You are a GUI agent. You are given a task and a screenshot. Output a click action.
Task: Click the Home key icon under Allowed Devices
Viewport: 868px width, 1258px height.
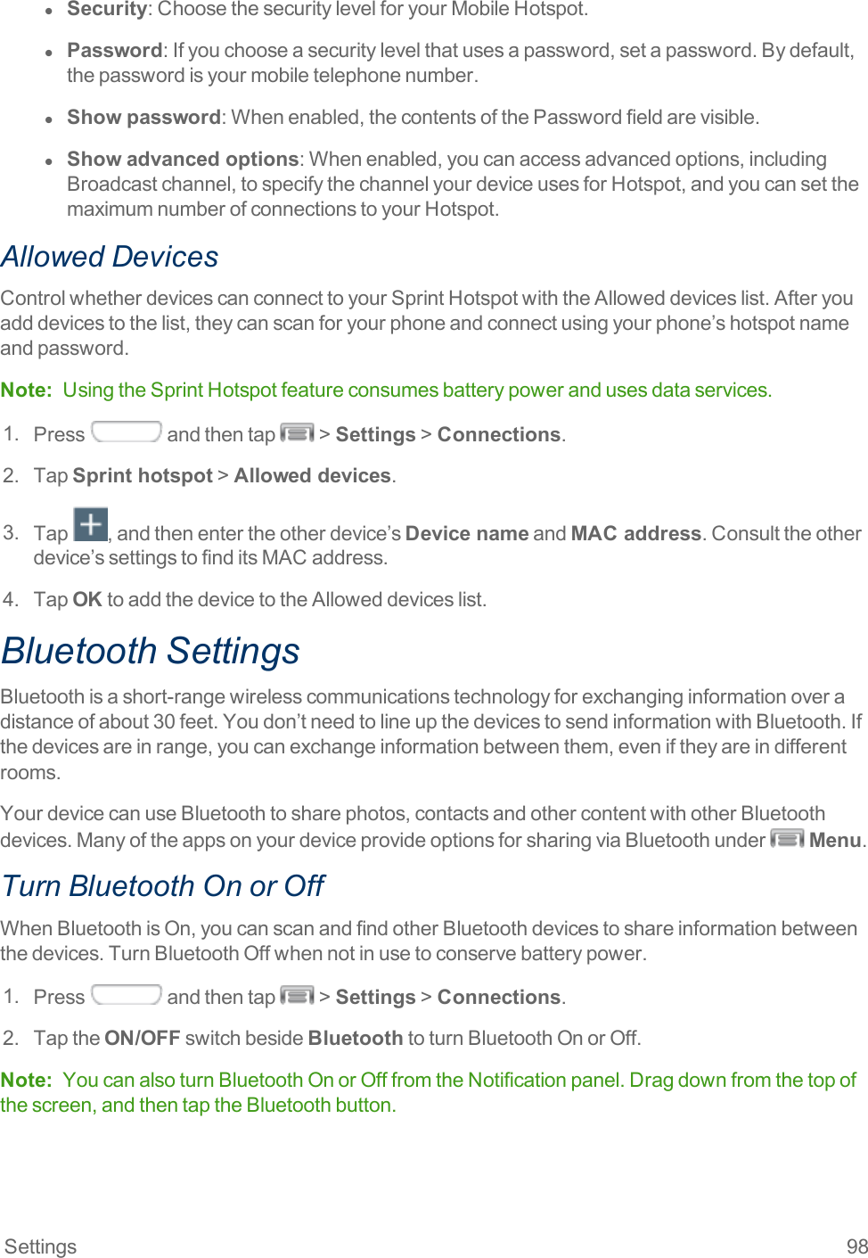(126, 432)
